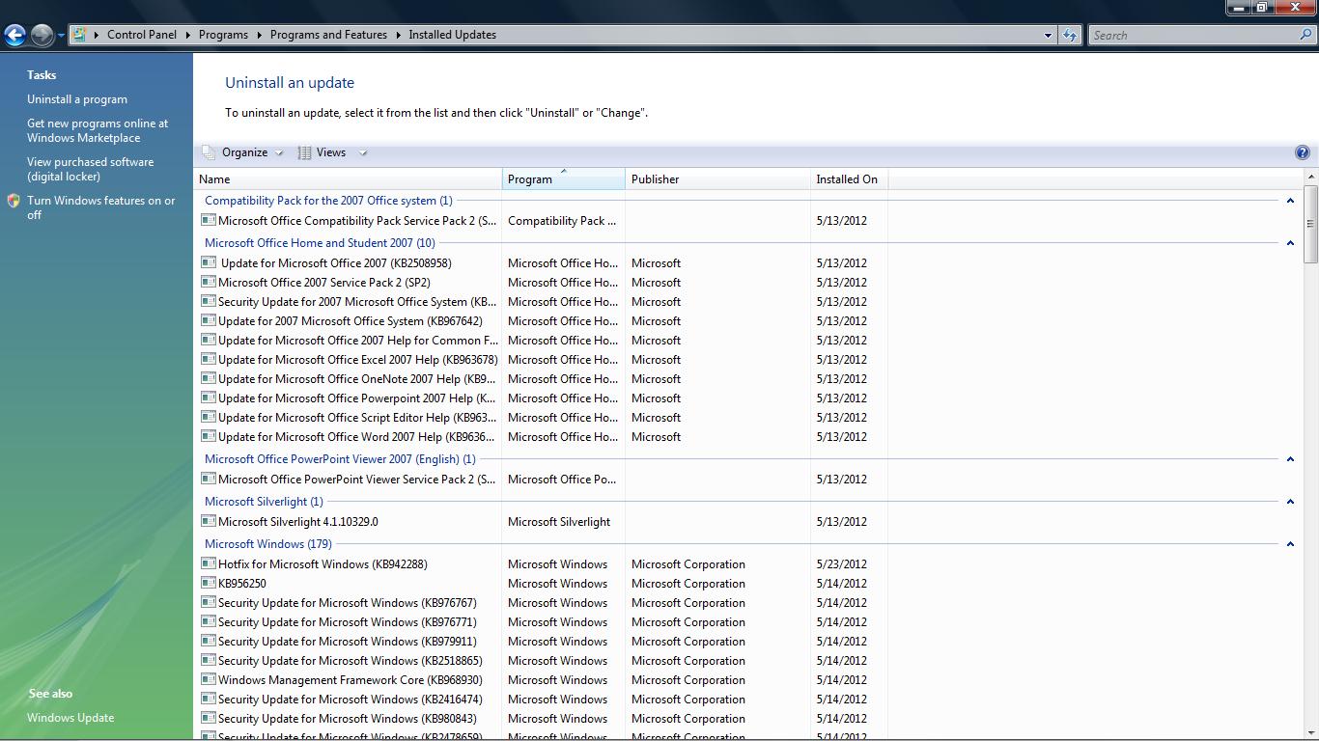Click Turn Windows features on or off
Screen dimensions: 1319x741
coord(101,207)
